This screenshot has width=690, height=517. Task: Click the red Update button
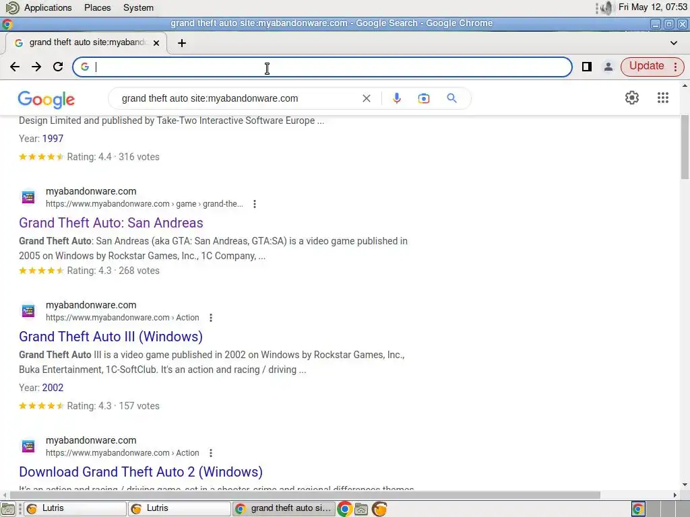click(646, 67)
